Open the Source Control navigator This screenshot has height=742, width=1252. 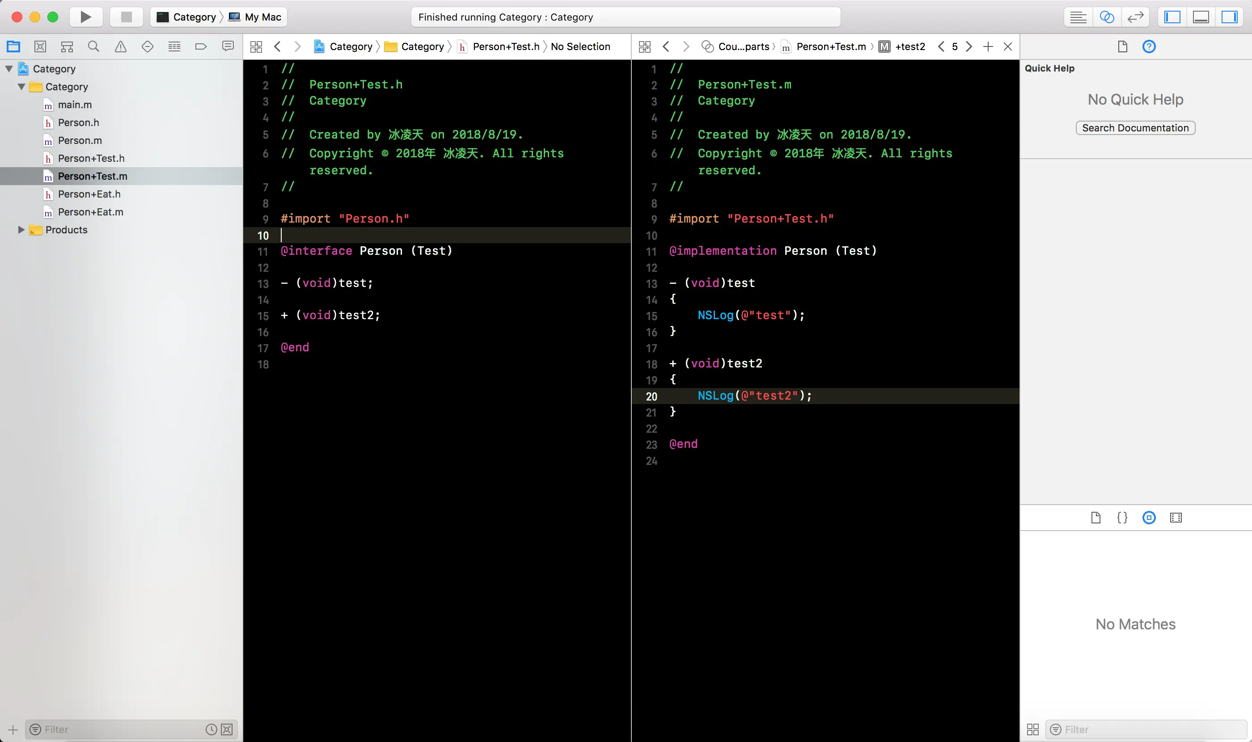pyautogui.click(x=40, y=46)
